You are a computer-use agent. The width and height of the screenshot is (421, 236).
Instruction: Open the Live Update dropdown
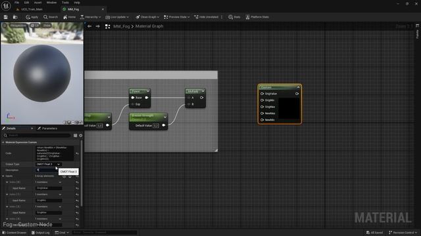click(x=117, y=17)
